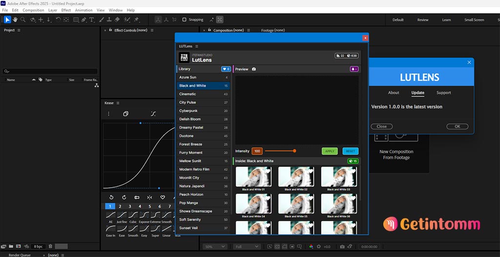Click the camera icon beside Preview label
This screenshot has height=257, width=500.
point(254,69)
